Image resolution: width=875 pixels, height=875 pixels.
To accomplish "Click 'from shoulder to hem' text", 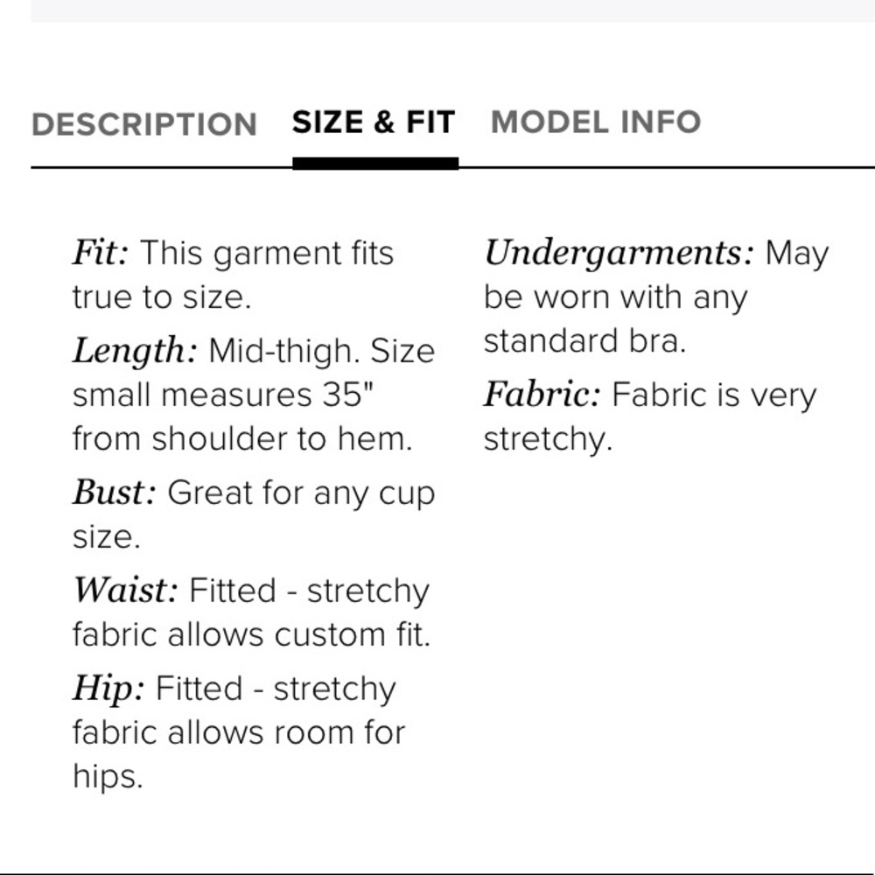I will [x=242, y=438].
